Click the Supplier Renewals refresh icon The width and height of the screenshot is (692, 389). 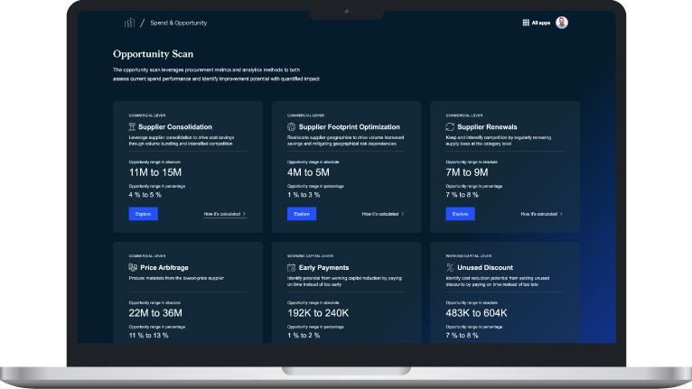tap(450, 127)
